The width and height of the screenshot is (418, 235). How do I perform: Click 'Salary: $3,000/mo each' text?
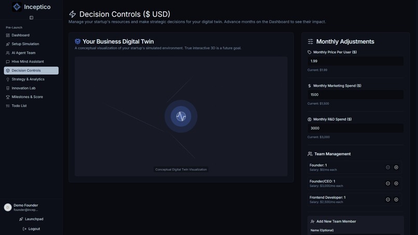click(x=326, y=186)
